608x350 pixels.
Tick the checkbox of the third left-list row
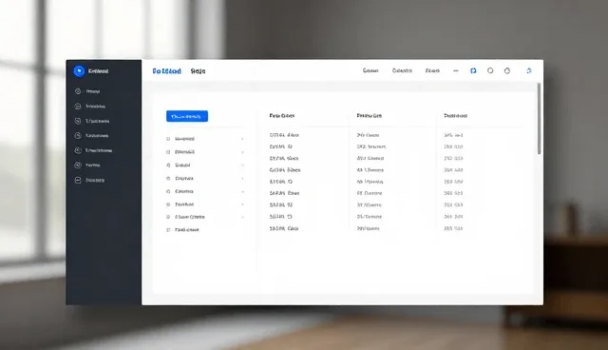coord(168,165)
